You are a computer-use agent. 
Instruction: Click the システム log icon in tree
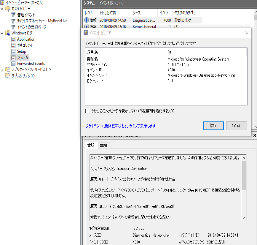[x=13, y=58]
